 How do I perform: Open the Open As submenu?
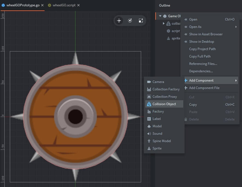[196, 27]
